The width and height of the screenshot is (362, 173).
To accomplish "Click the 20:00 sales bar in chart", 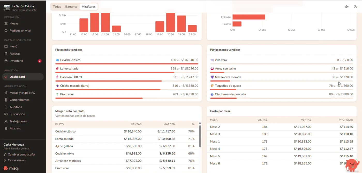I will pos(171,22).
